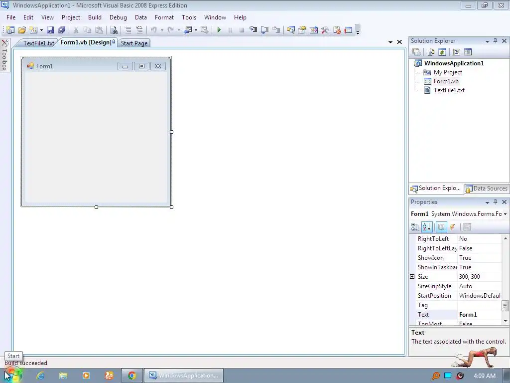Toggle Alphabetical sort in Properties panel
The height and width of the screenshot is (383, 510).
[x=427, y=227]
